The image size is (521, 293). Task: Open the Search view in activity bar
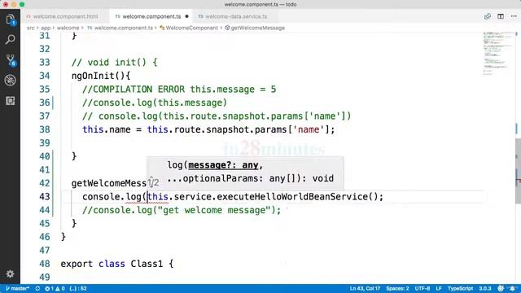click(10, 40)
